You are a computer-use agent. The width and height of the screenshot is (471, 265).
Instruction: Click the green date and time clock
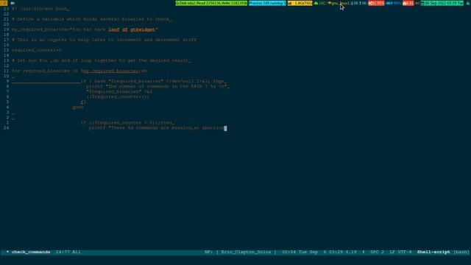tap(442, 3)
